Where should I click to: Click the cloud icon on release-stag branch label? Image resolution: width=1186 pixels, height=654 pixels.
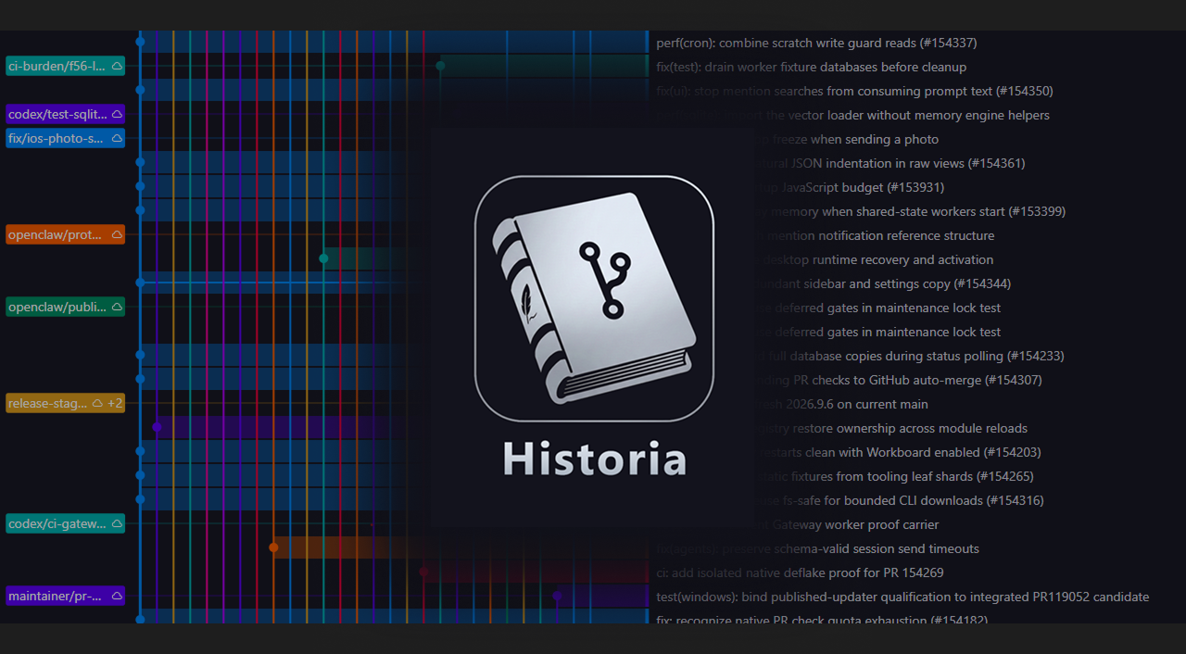[x=97, y=404]
